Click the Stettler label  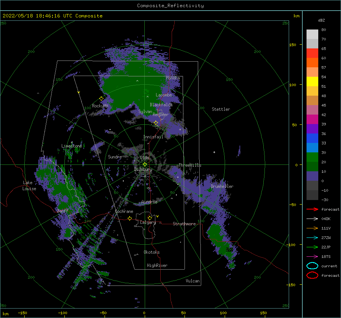tap(221, 109)
